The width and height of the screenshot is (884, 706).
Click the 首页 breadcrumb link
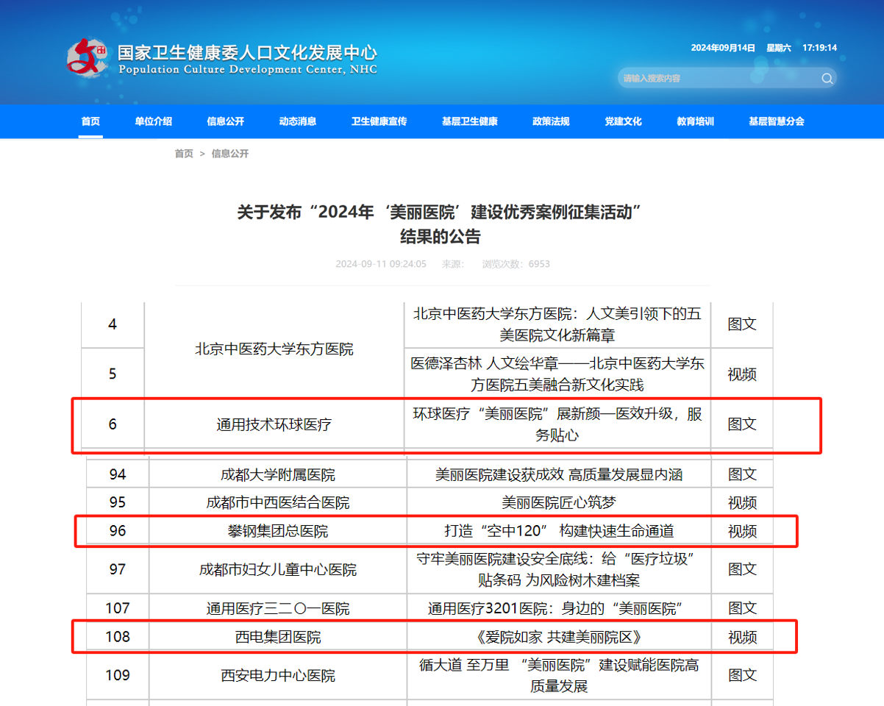(x=184, y=154)
